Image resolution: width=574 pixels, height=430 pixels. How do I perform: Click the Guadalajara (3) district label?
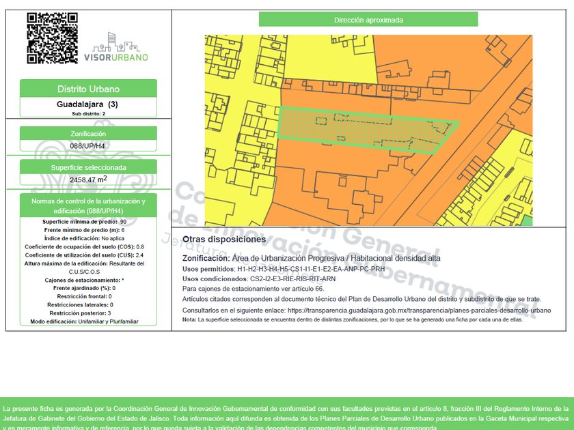point(87,104)
